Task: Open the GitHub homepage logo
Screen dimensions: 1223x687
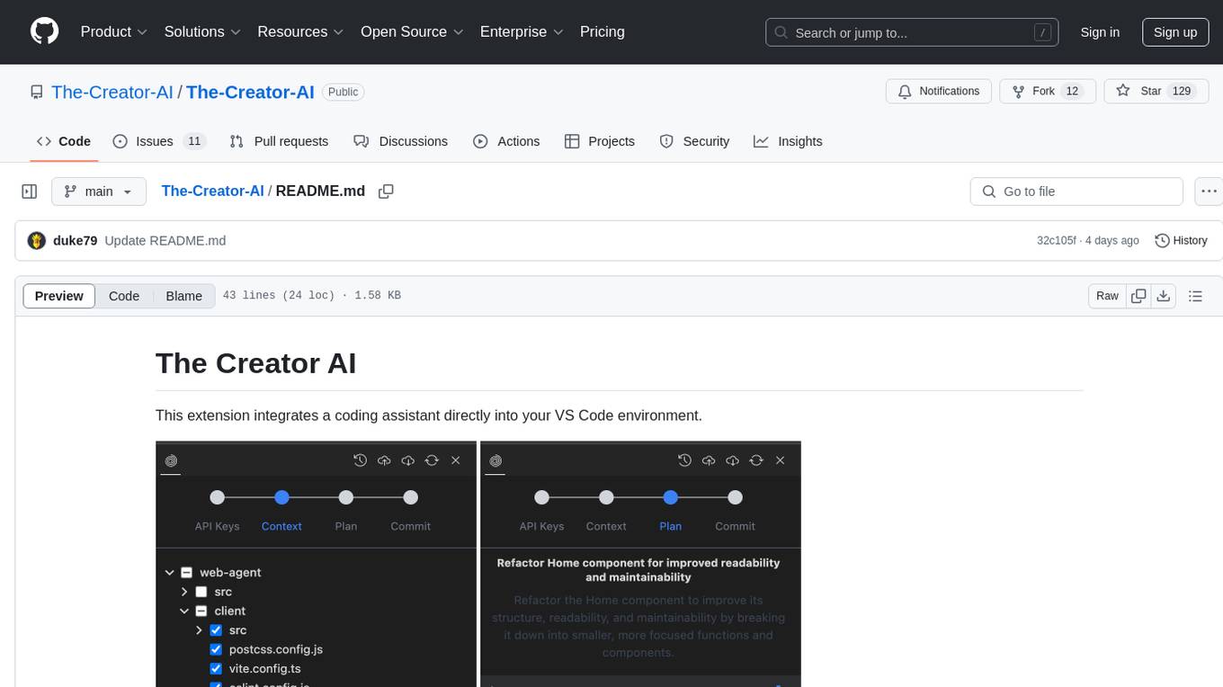Action: 44,31
